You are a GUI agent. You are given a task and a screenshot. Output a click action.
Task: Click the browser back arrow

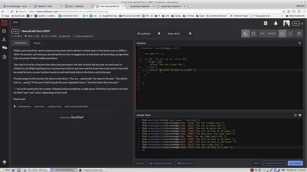click(3, 11)
